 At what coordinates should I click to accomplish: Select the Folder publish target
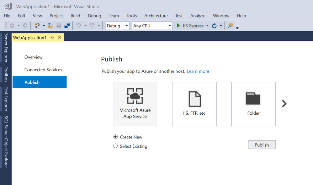[x=253, y=104]
